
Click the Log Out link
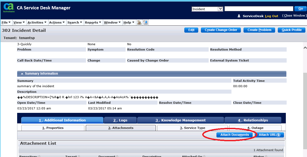tap(271, 16)
